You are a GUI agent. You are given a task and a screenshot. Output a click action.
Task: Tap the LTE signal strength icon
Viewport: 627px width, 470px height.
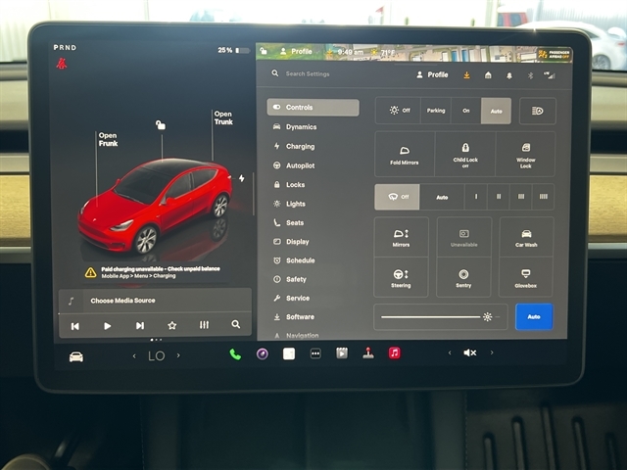[550, 75]
